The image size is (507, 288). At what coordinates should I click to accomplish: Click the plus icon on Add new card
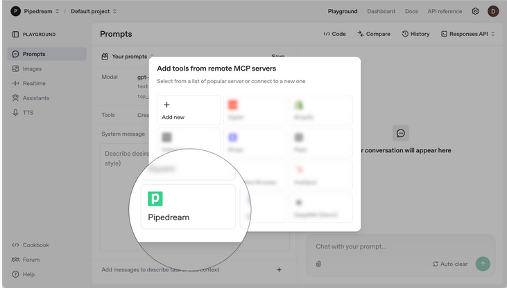[166, 105]
